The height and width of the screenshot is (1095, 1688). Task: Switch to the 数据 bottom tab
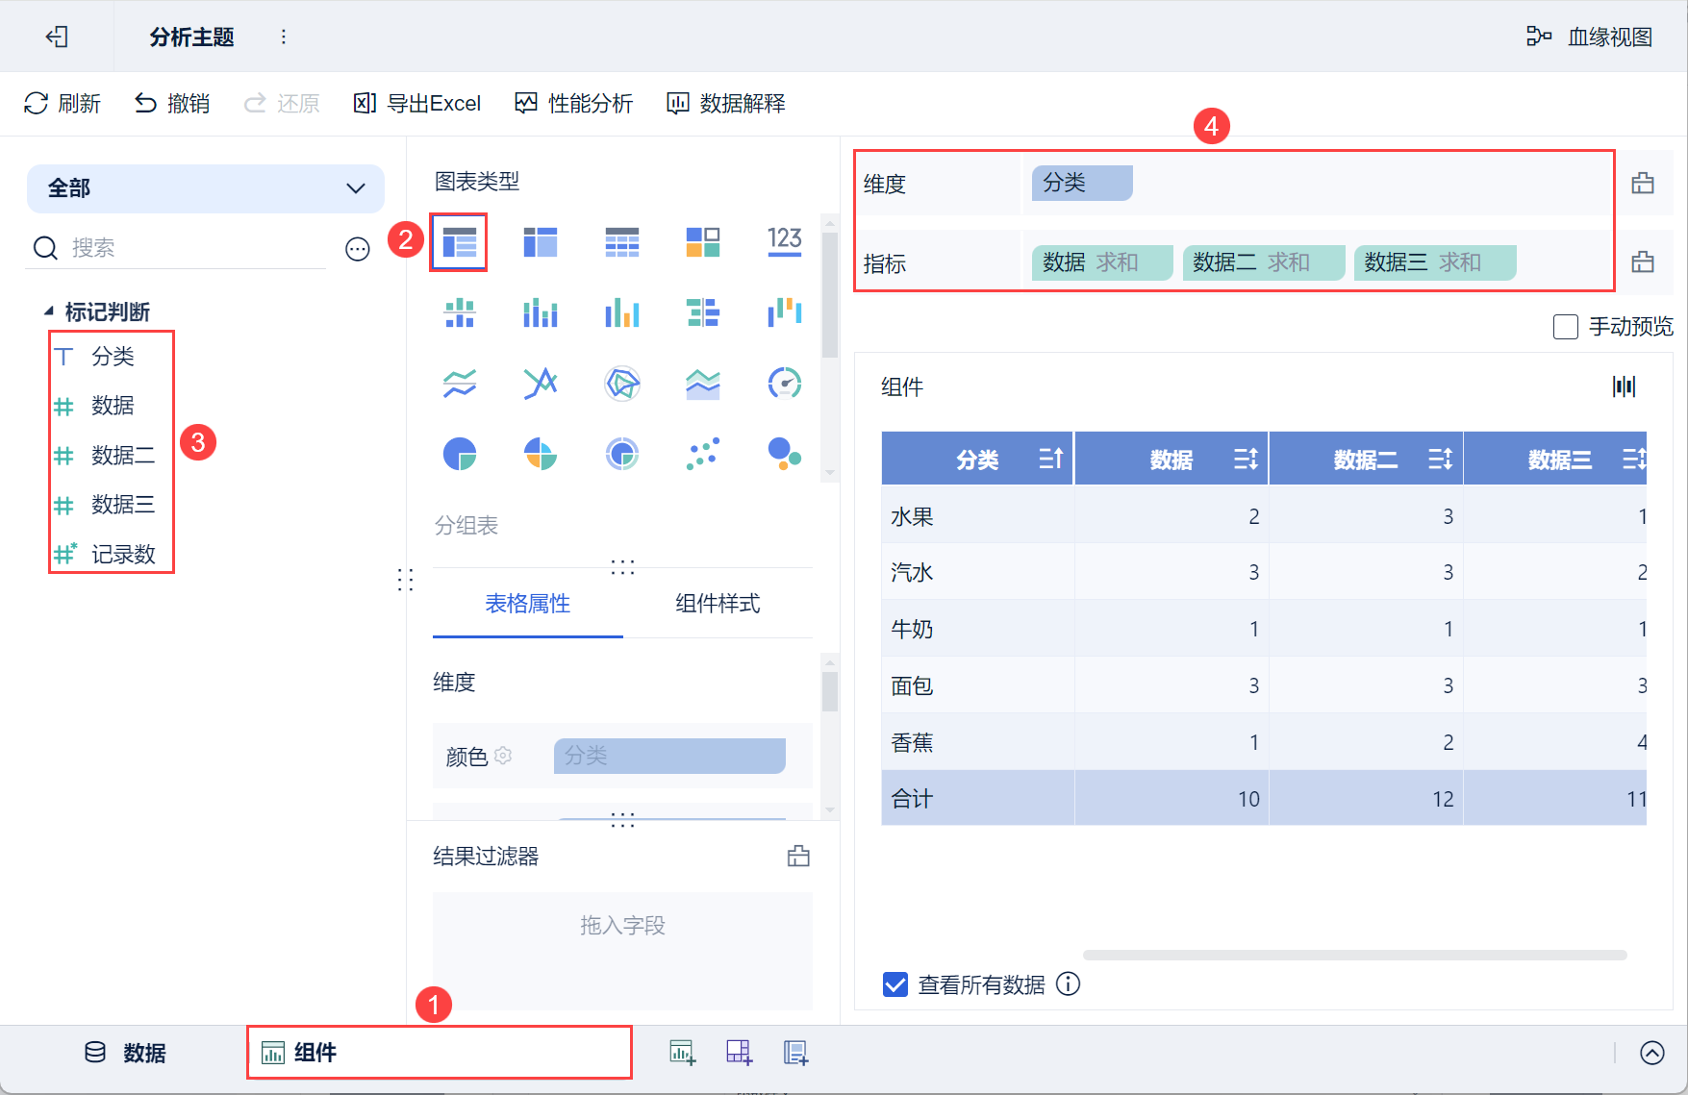[x=125, y=1053]
